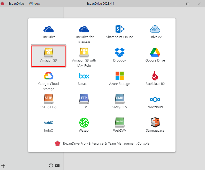Click the "Amazon S3" label text
205x170 pixels.
point(49,60)
